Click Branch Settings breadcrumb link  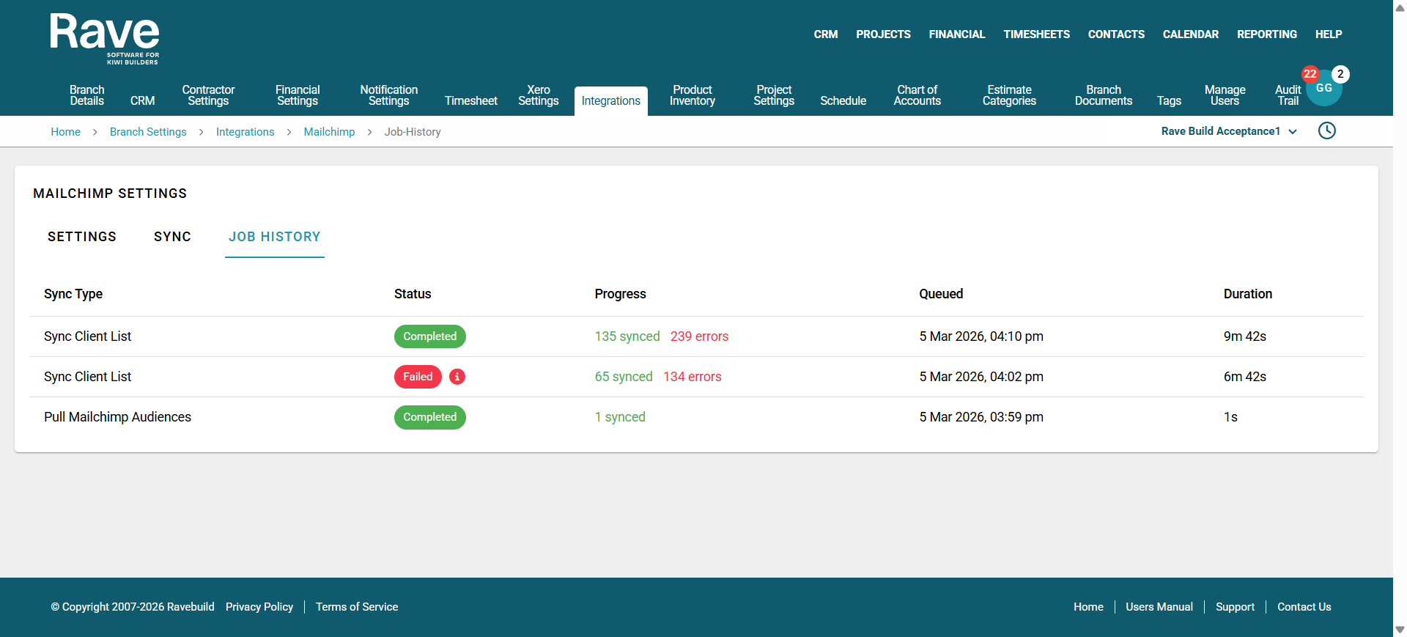coord(148,132)
